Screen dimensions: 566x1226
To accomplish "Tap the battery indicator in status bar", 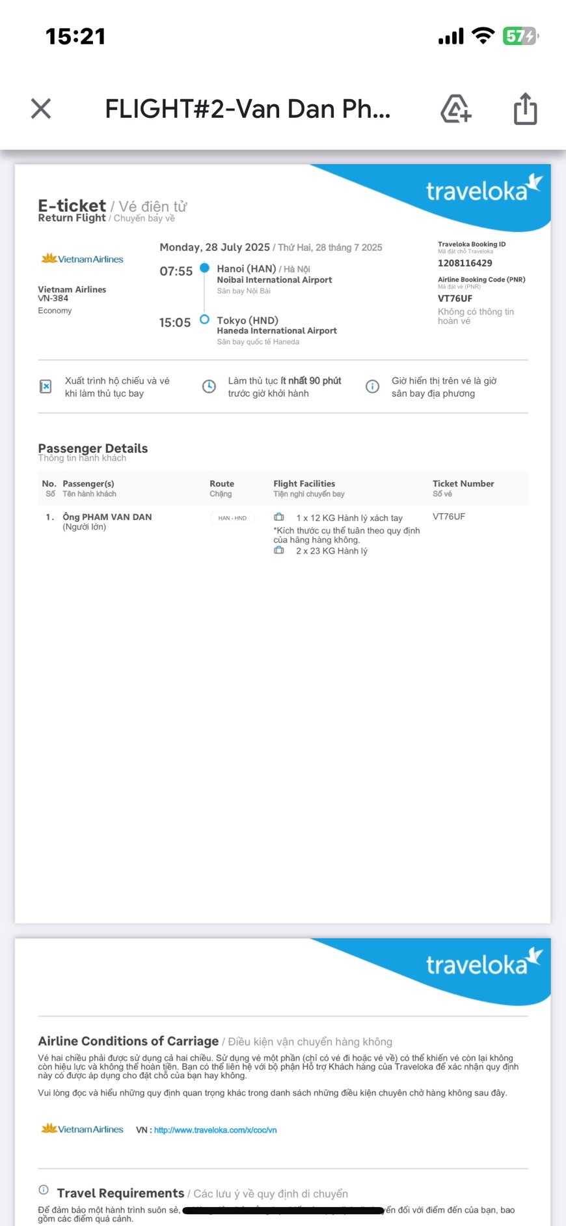I will tap(520, 36).
